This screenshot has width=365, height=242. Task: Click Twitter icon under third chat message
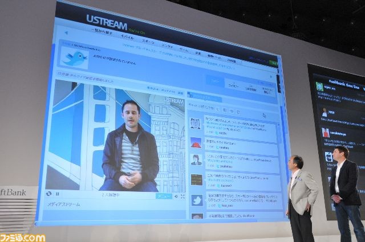[218, 166]
